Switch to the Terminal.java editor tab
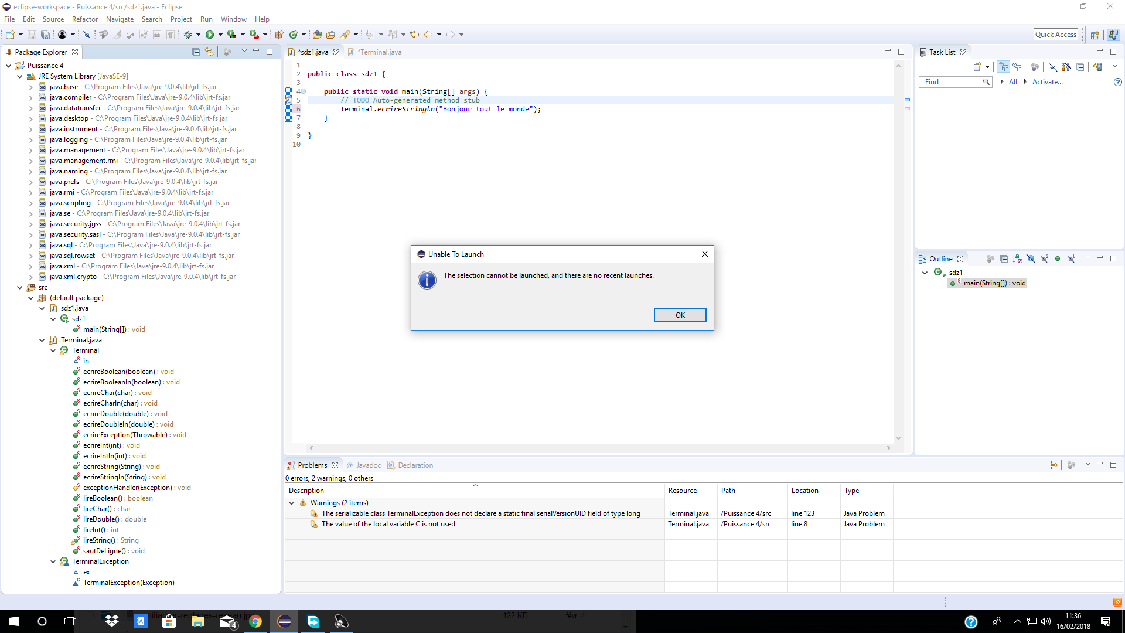The width and height of the screenshot is (1125, 633). tap(380, 52)
